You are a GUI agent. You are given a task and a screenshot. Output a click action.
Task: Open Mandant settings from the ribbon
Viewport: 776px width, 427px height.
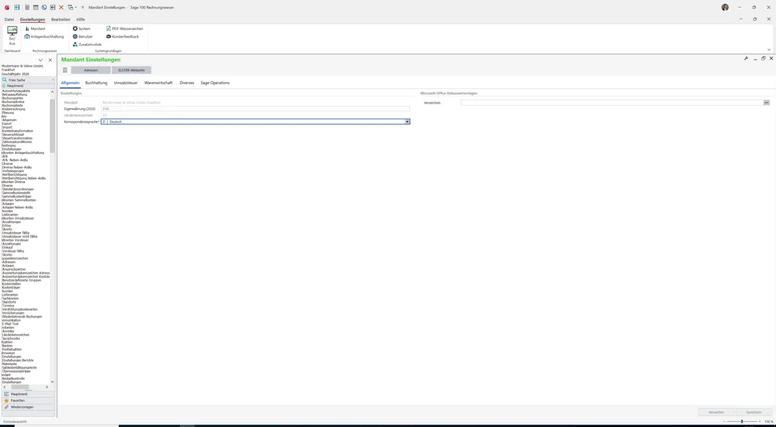[x=35, y=28]
